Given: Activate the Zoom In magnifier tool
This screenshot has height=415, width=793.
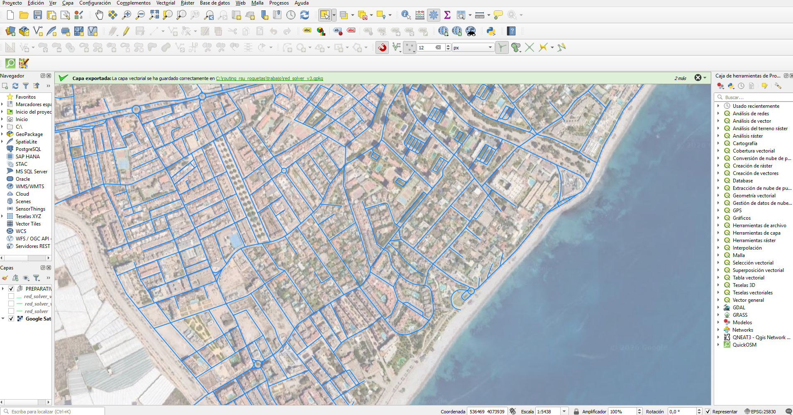Looking at the screenshot, I should 127,15.
